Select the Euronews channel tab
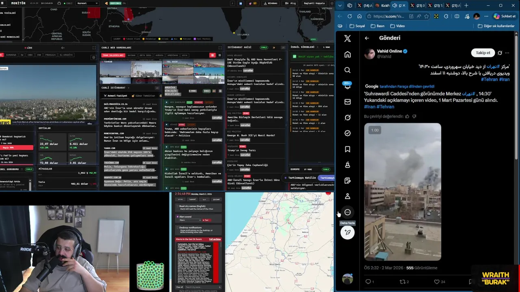 point(11,55)
